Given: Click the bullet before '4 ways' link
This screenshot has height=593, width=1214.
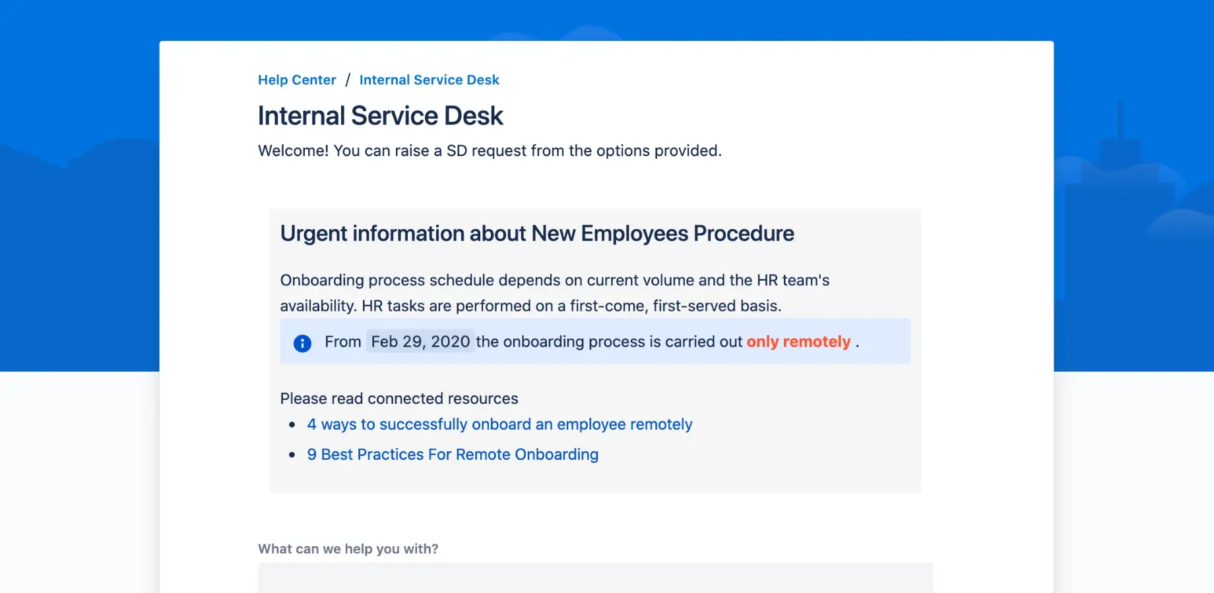Looking at the screenshot, I should coord(292,425).
